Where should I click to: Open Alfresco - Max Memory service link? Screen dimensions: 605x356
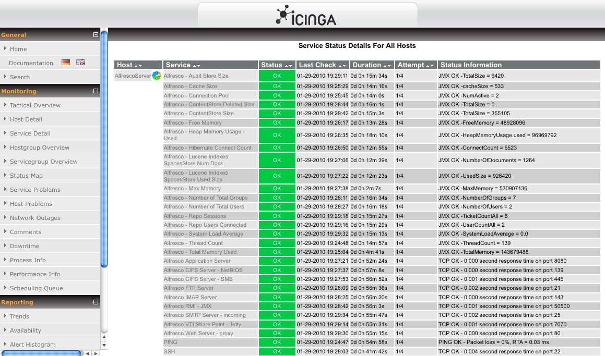tap(192, 188)
